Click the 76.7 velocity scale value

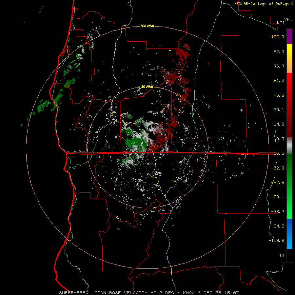pos(279,66)
